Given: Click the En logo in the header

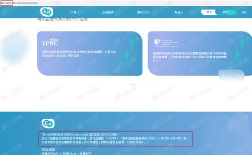Looking at the screenshot, I should click(47, 12).
